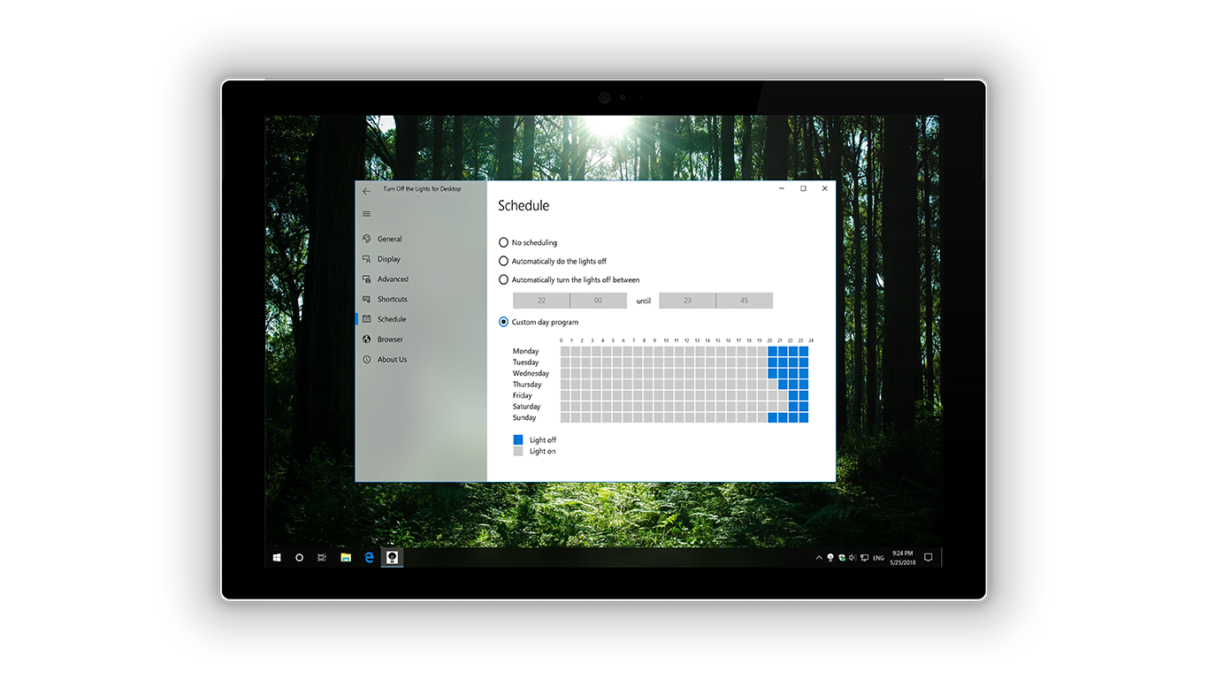Click the back arrow in the app
The image size is (1208, 679).
(366, 189)
